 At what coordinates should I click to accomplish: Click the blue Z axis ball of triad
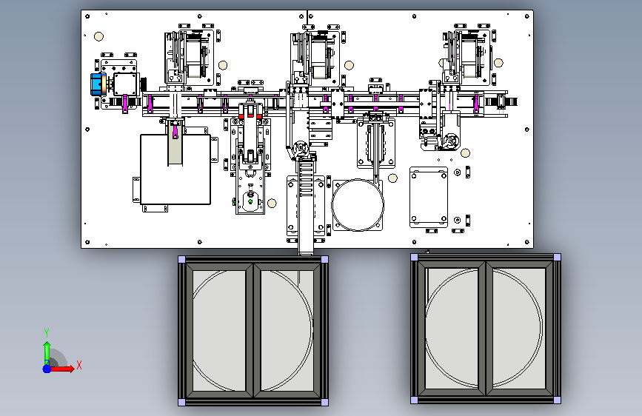coord(47,369)
